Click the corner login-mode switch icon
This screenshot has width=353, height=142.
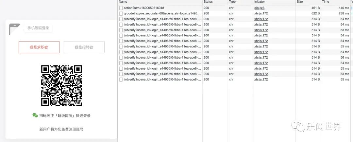click(14, 29)
